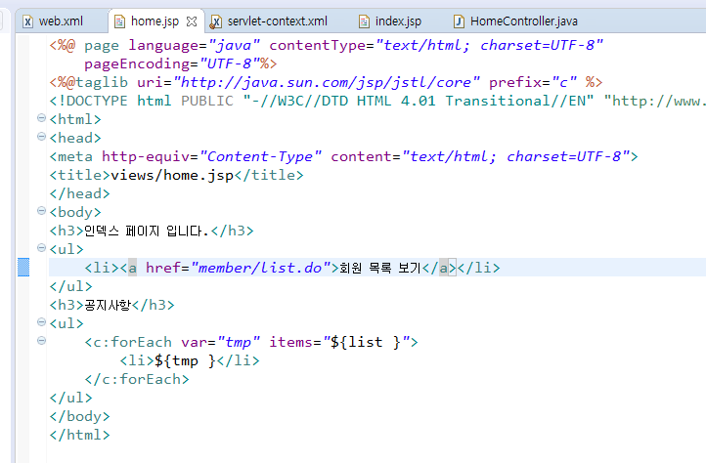Click the title text views/home.jsp
Image resolution: width=706 pixels, height=463 pixels.
[172, 175]
